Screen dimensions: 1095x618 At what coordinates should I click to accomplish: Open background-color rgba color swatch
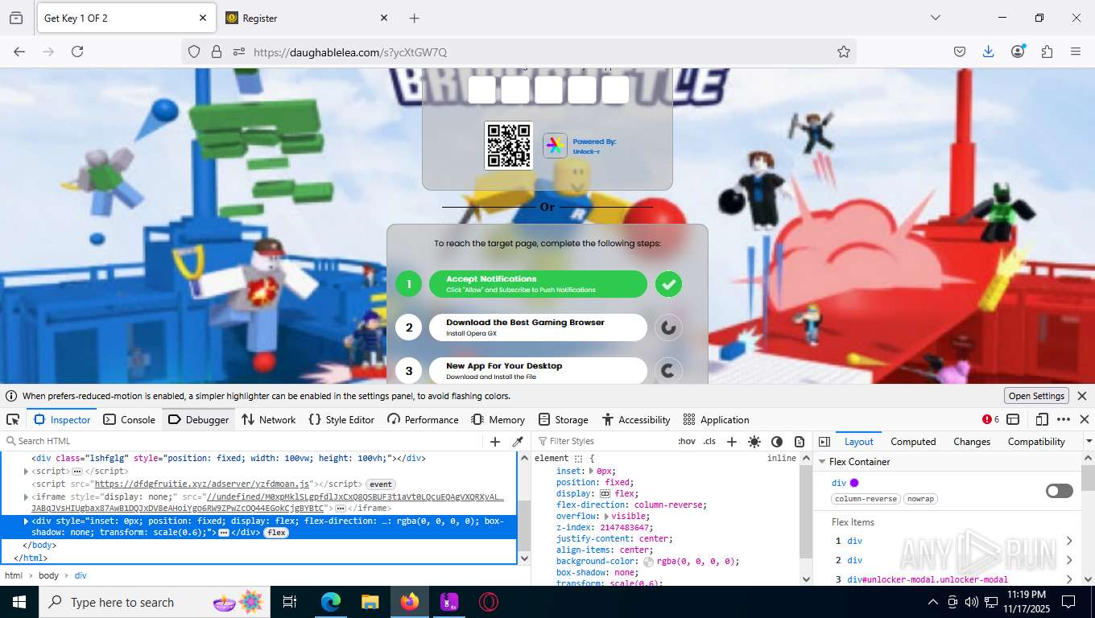click(x=648, y=562)
